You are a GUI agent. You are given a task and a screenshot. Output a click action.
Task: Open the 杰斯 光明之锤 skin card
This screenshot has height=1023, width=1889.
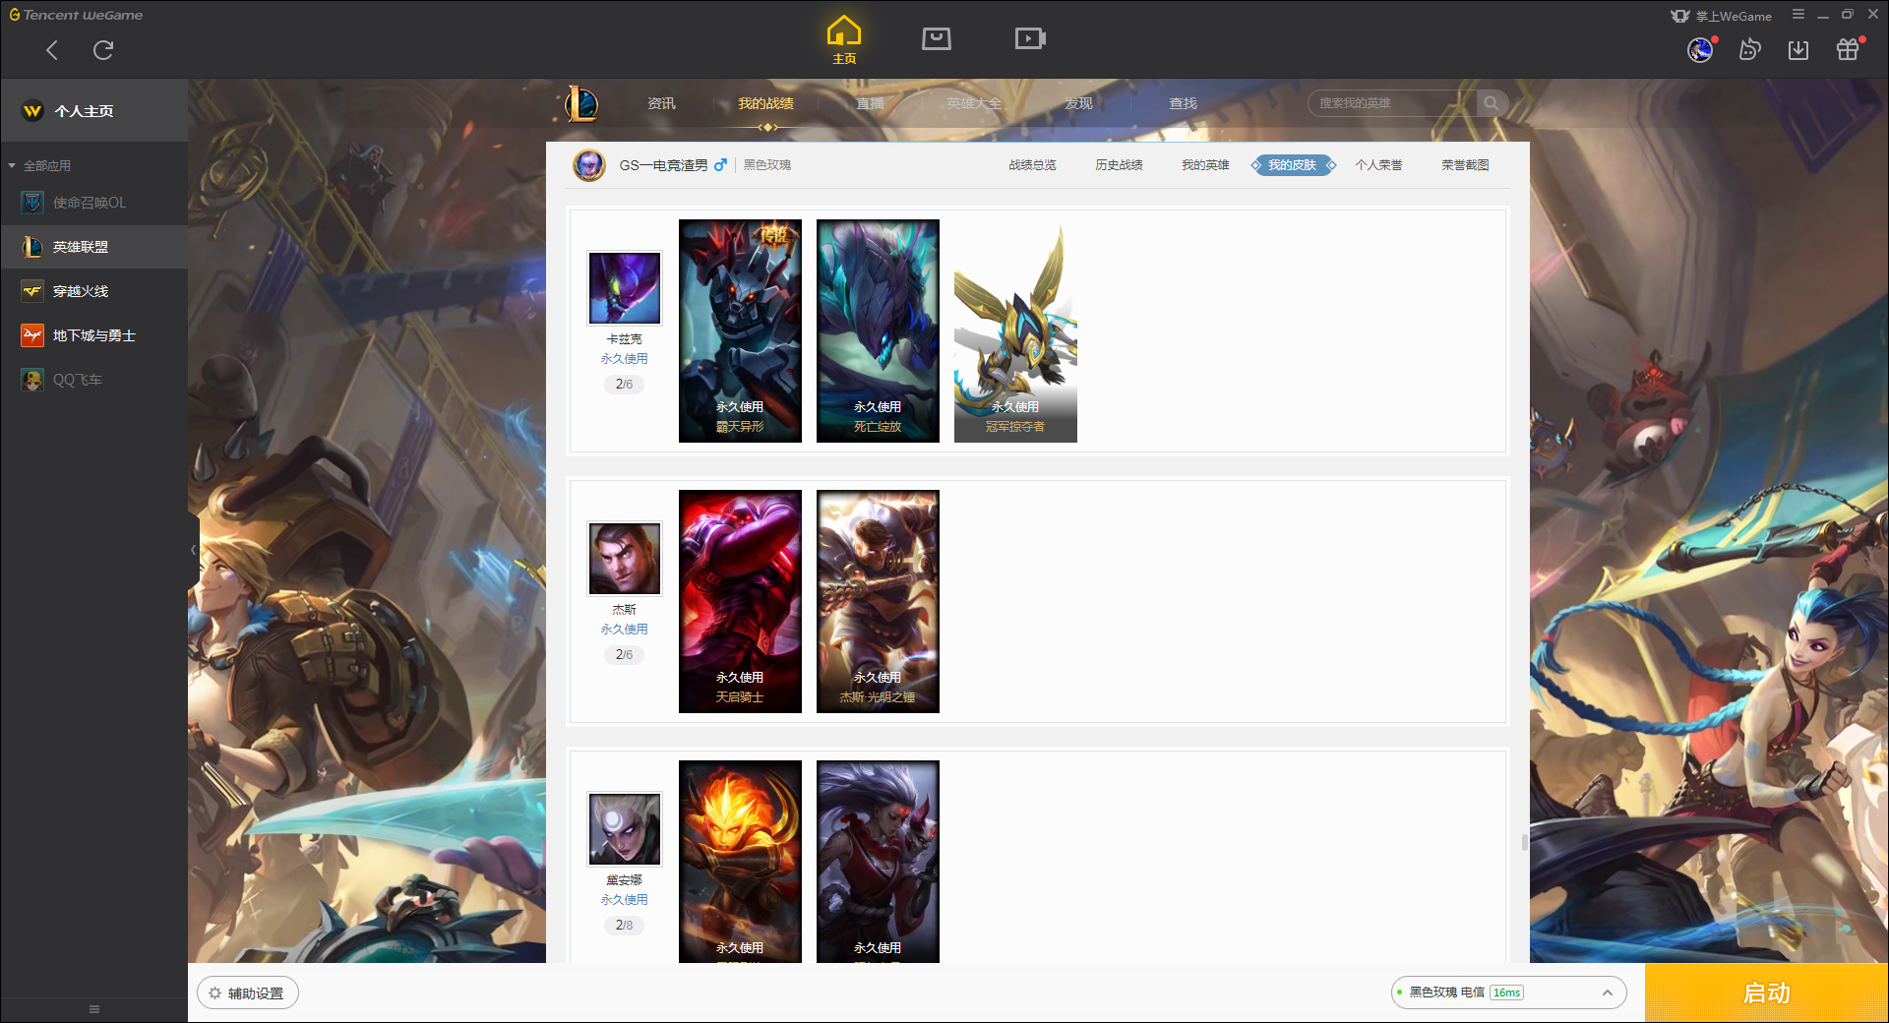[x=878, y=601]
